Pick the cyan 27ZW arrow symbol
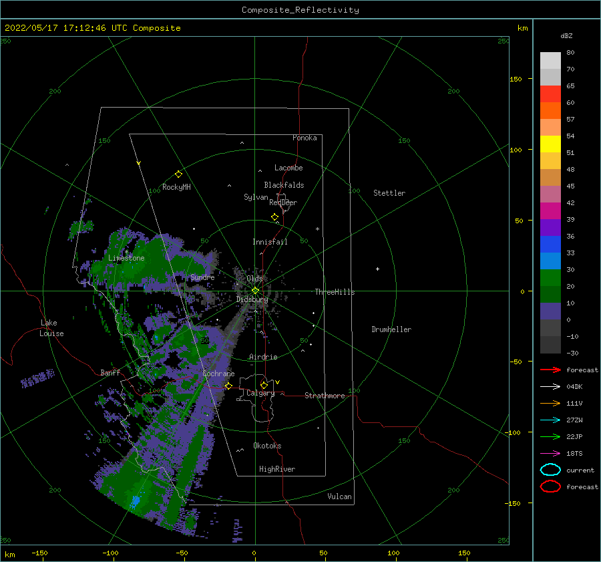The width and height of the screenshot is (601, 562). (550, 420)
